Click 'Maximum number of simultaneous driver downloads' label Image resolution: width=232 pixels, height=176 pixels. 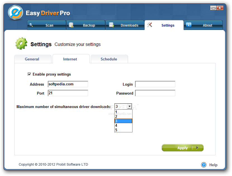(64, 107)
